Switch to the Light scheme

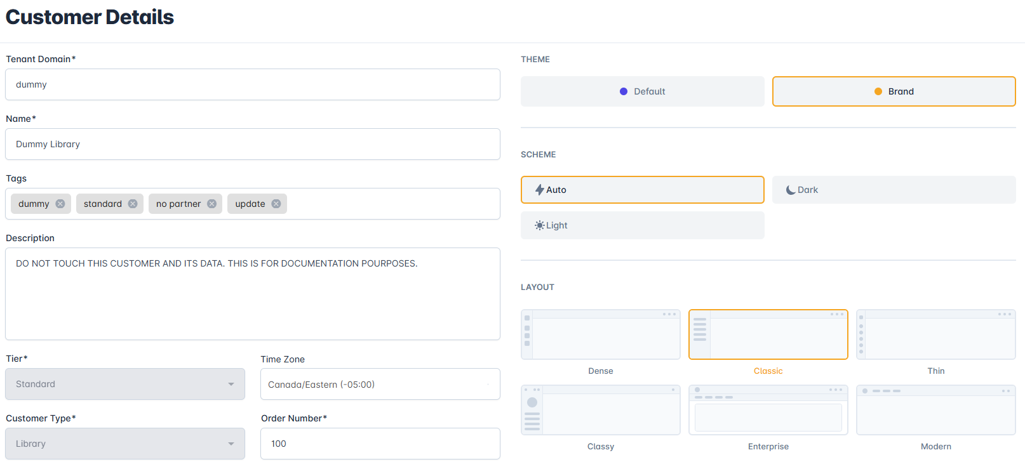tap(642, 225)
